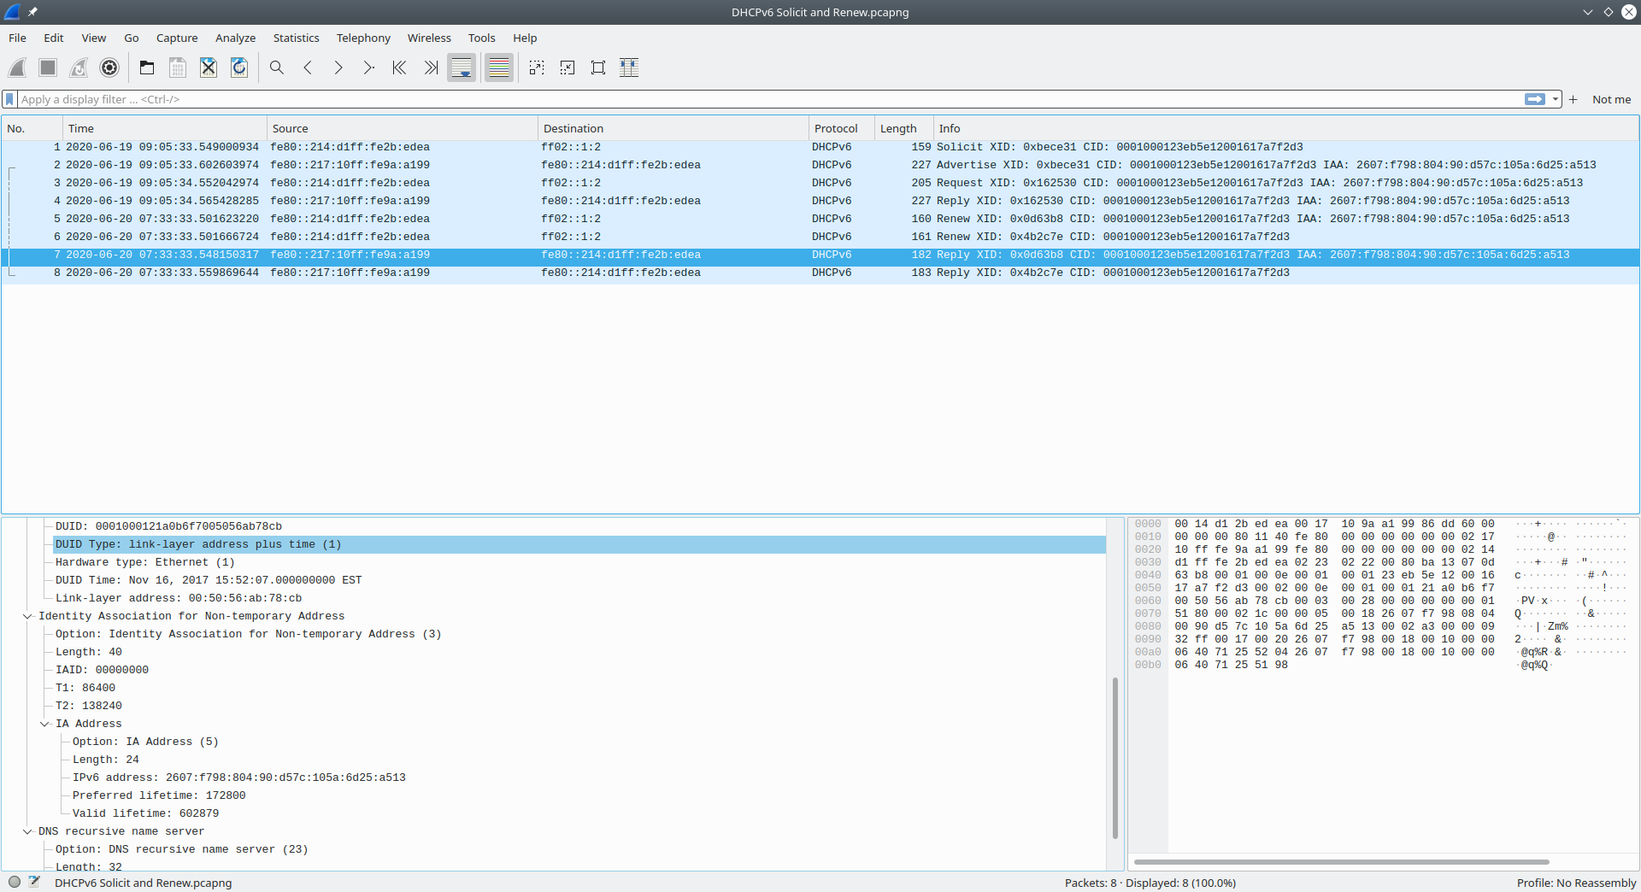
Task: Click the zoom in text icon
Action: pyautogui.click(x=537, y=67)
